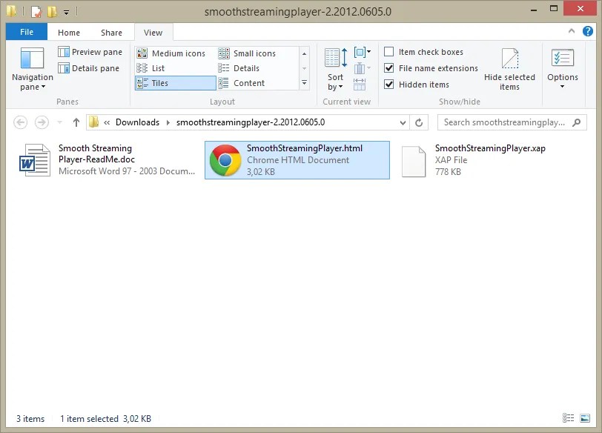Screen dimensions: 602x433
Task: Select the View tab
Action: tap(153, 33)
